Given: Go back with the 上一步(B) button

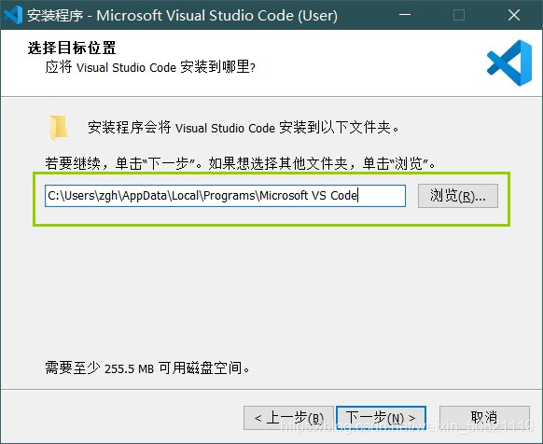Looking at the screenshot, I should [x=288, y=418].
